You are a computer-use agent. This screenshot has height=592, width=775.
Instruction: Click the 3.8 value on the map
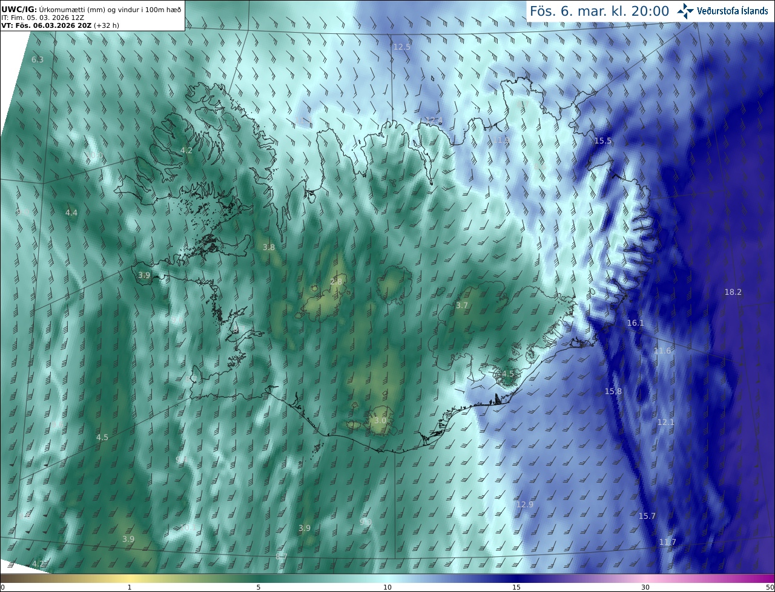(269, 247)
